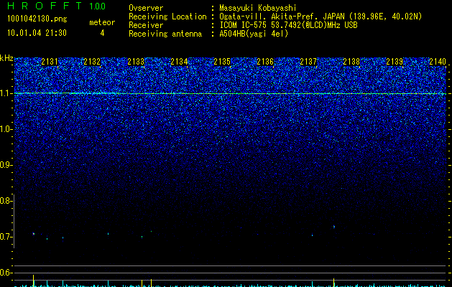Select the A504HB(yagi 4el) antenna text
Viewport: 452px width, 287px height.
(254, 34)
